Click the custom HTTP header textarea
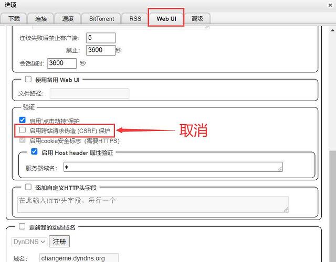The image size is (336, 262). point(153,204)
